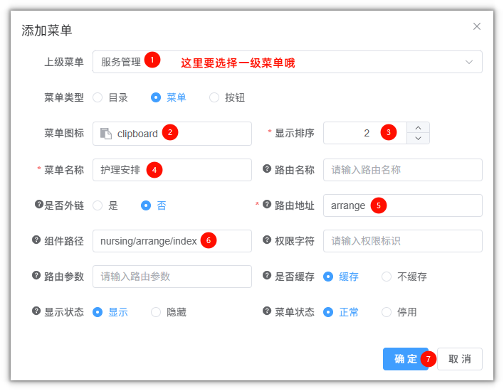Click the help icon beside 显示状态
The width and height of the screenshot is (504, 391).
pyautogui.click(x=36, y=311)
